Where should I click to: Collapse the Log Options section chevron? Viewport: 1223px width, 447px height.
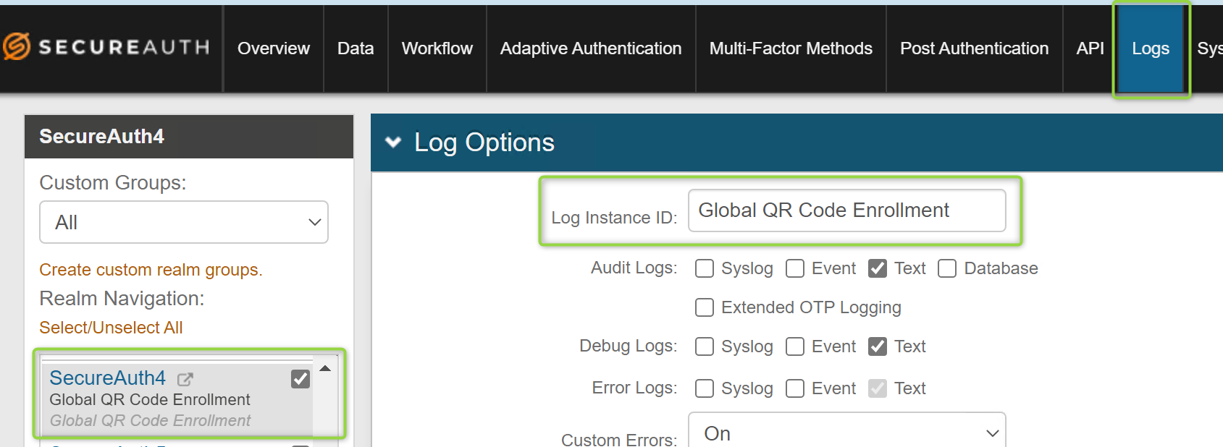pos(393,142)
